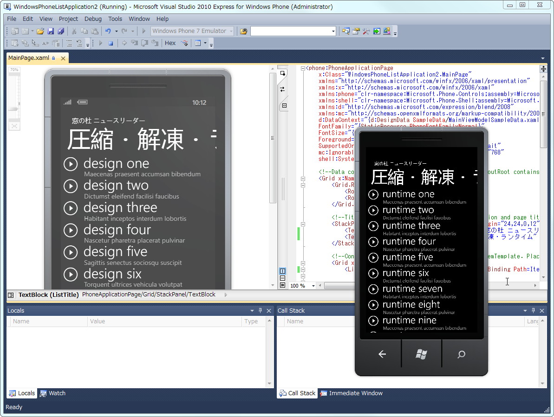Switch to the Immediate Window tab
The image size is (554, 417).
[352, 393]
